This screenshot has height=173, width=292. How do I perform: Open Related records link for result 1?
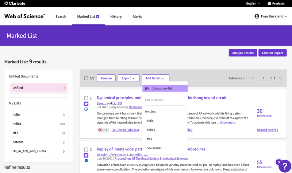point(267,130)
